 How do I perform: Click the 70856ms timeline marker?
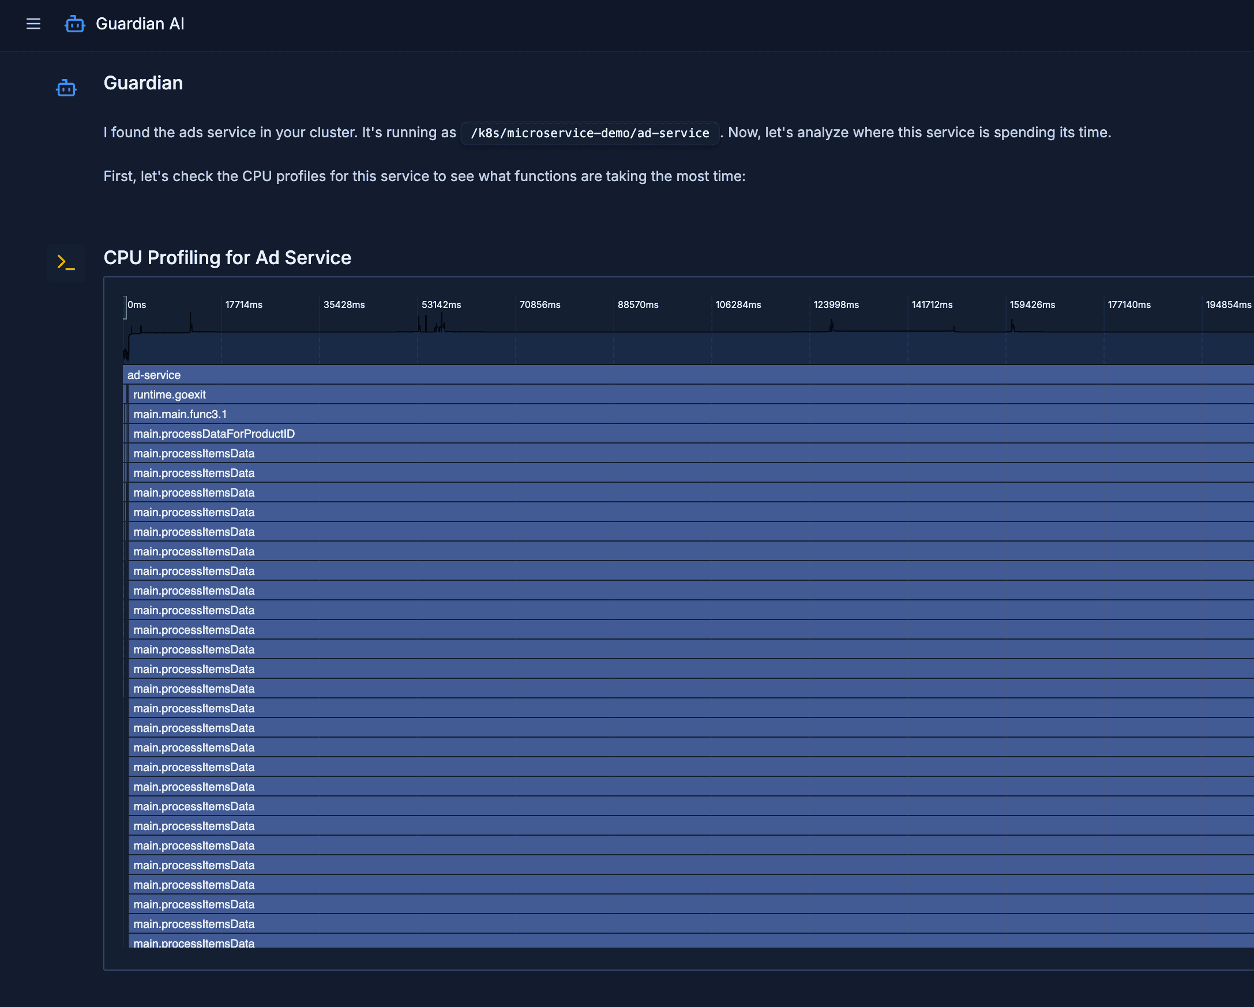[x=540, y=305]
